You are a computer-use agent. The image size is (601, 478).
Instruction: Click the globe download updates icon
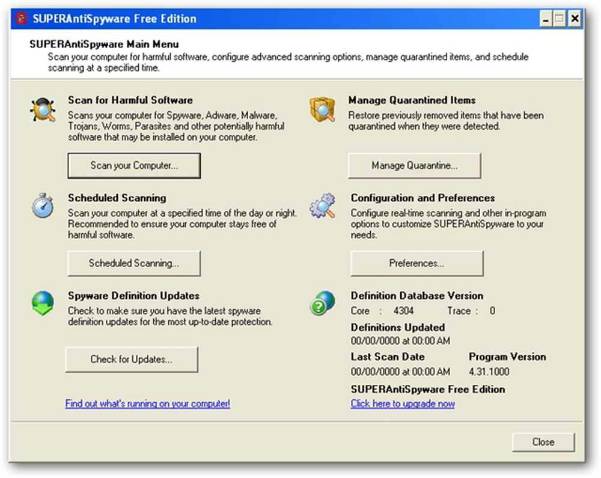pyautogui.click(x=43, y=303)
